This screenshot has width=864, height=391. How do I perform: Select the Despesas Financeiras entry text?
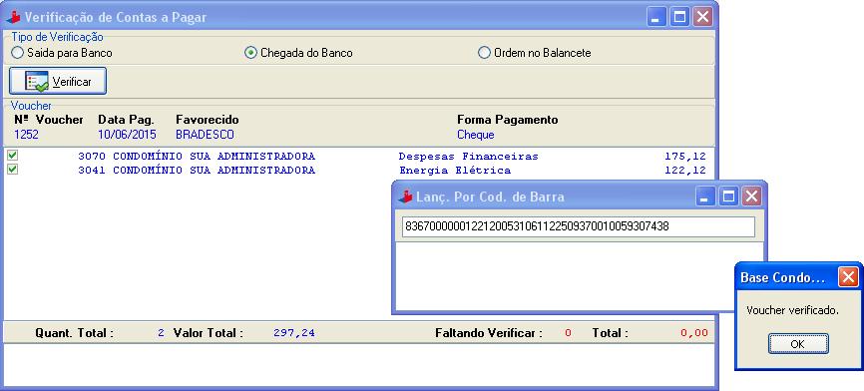coord(468,157)
